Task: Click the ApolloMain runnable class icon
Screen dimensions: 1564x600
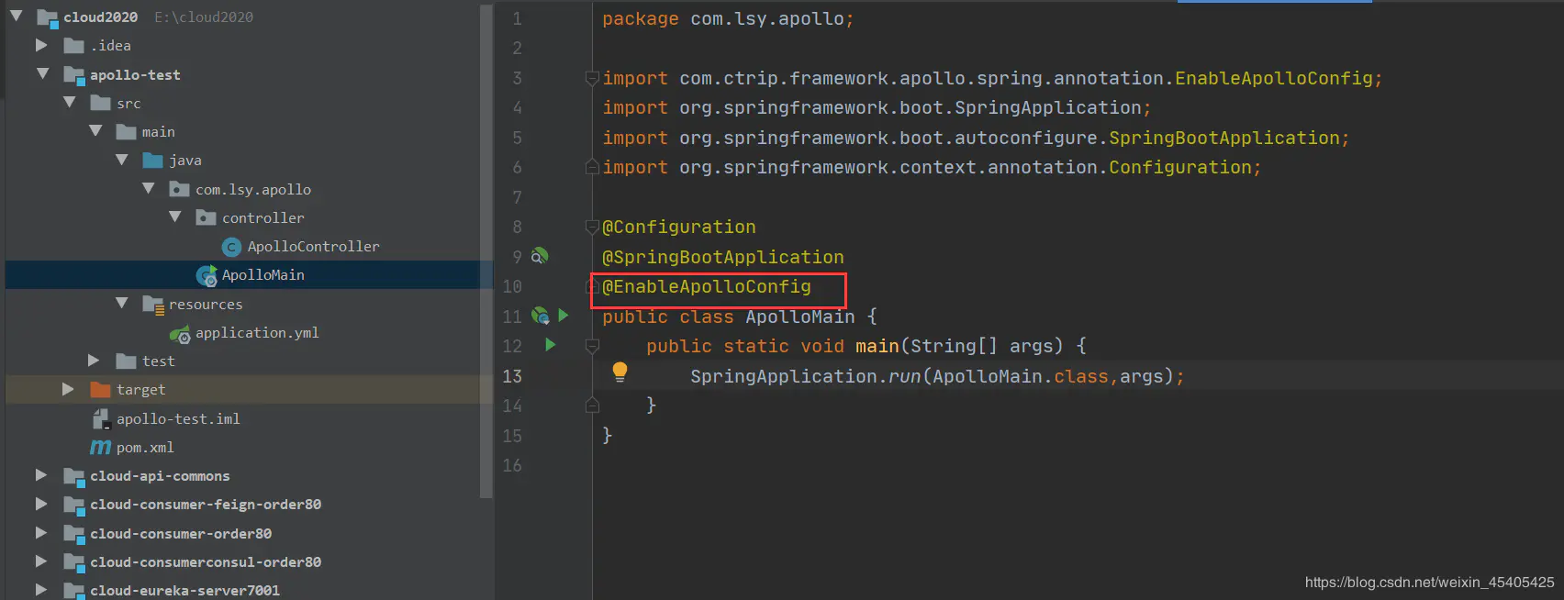Action: (x=207, y=275)
